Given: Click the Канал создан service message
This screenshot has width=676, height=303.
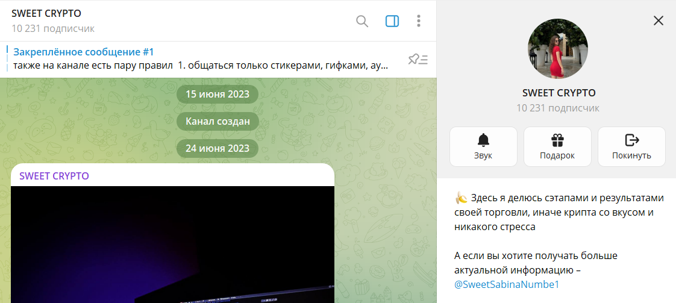Looking at the screenshot, I should click(x=218, y=122).
